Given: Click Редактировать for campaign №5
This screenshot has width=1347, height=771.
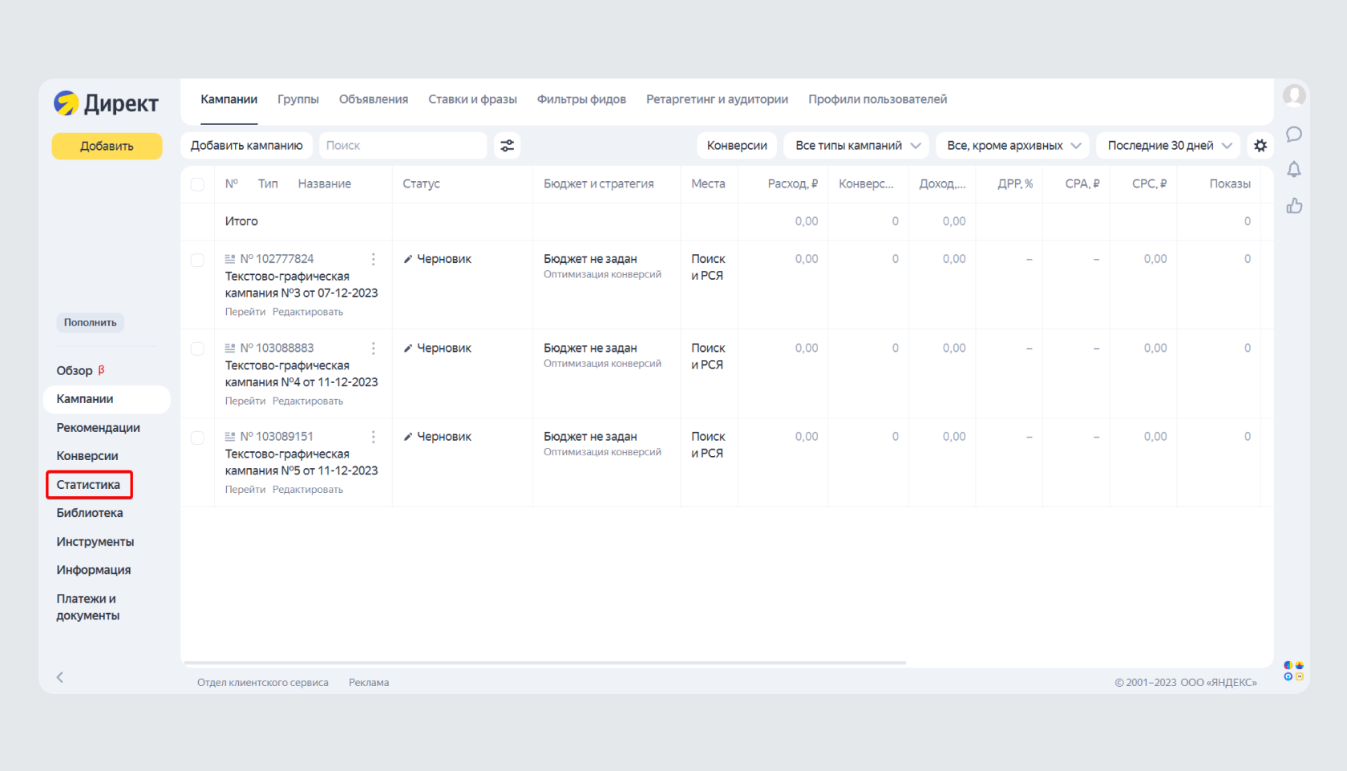Looking at the screenshot, I should tap(308, 490).
